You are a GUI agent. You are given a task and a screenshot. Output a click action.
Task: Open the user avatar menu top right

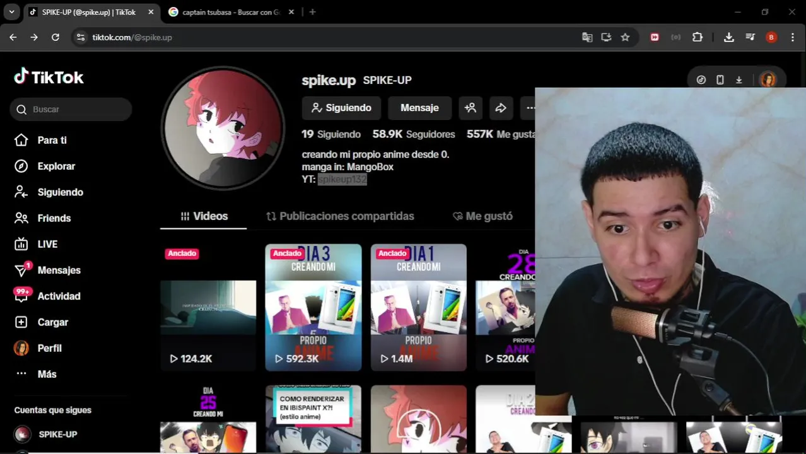(x=768, y=79)
